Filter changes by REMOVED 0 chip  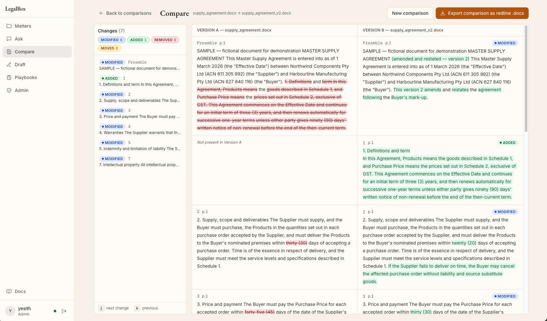point(165,40)
